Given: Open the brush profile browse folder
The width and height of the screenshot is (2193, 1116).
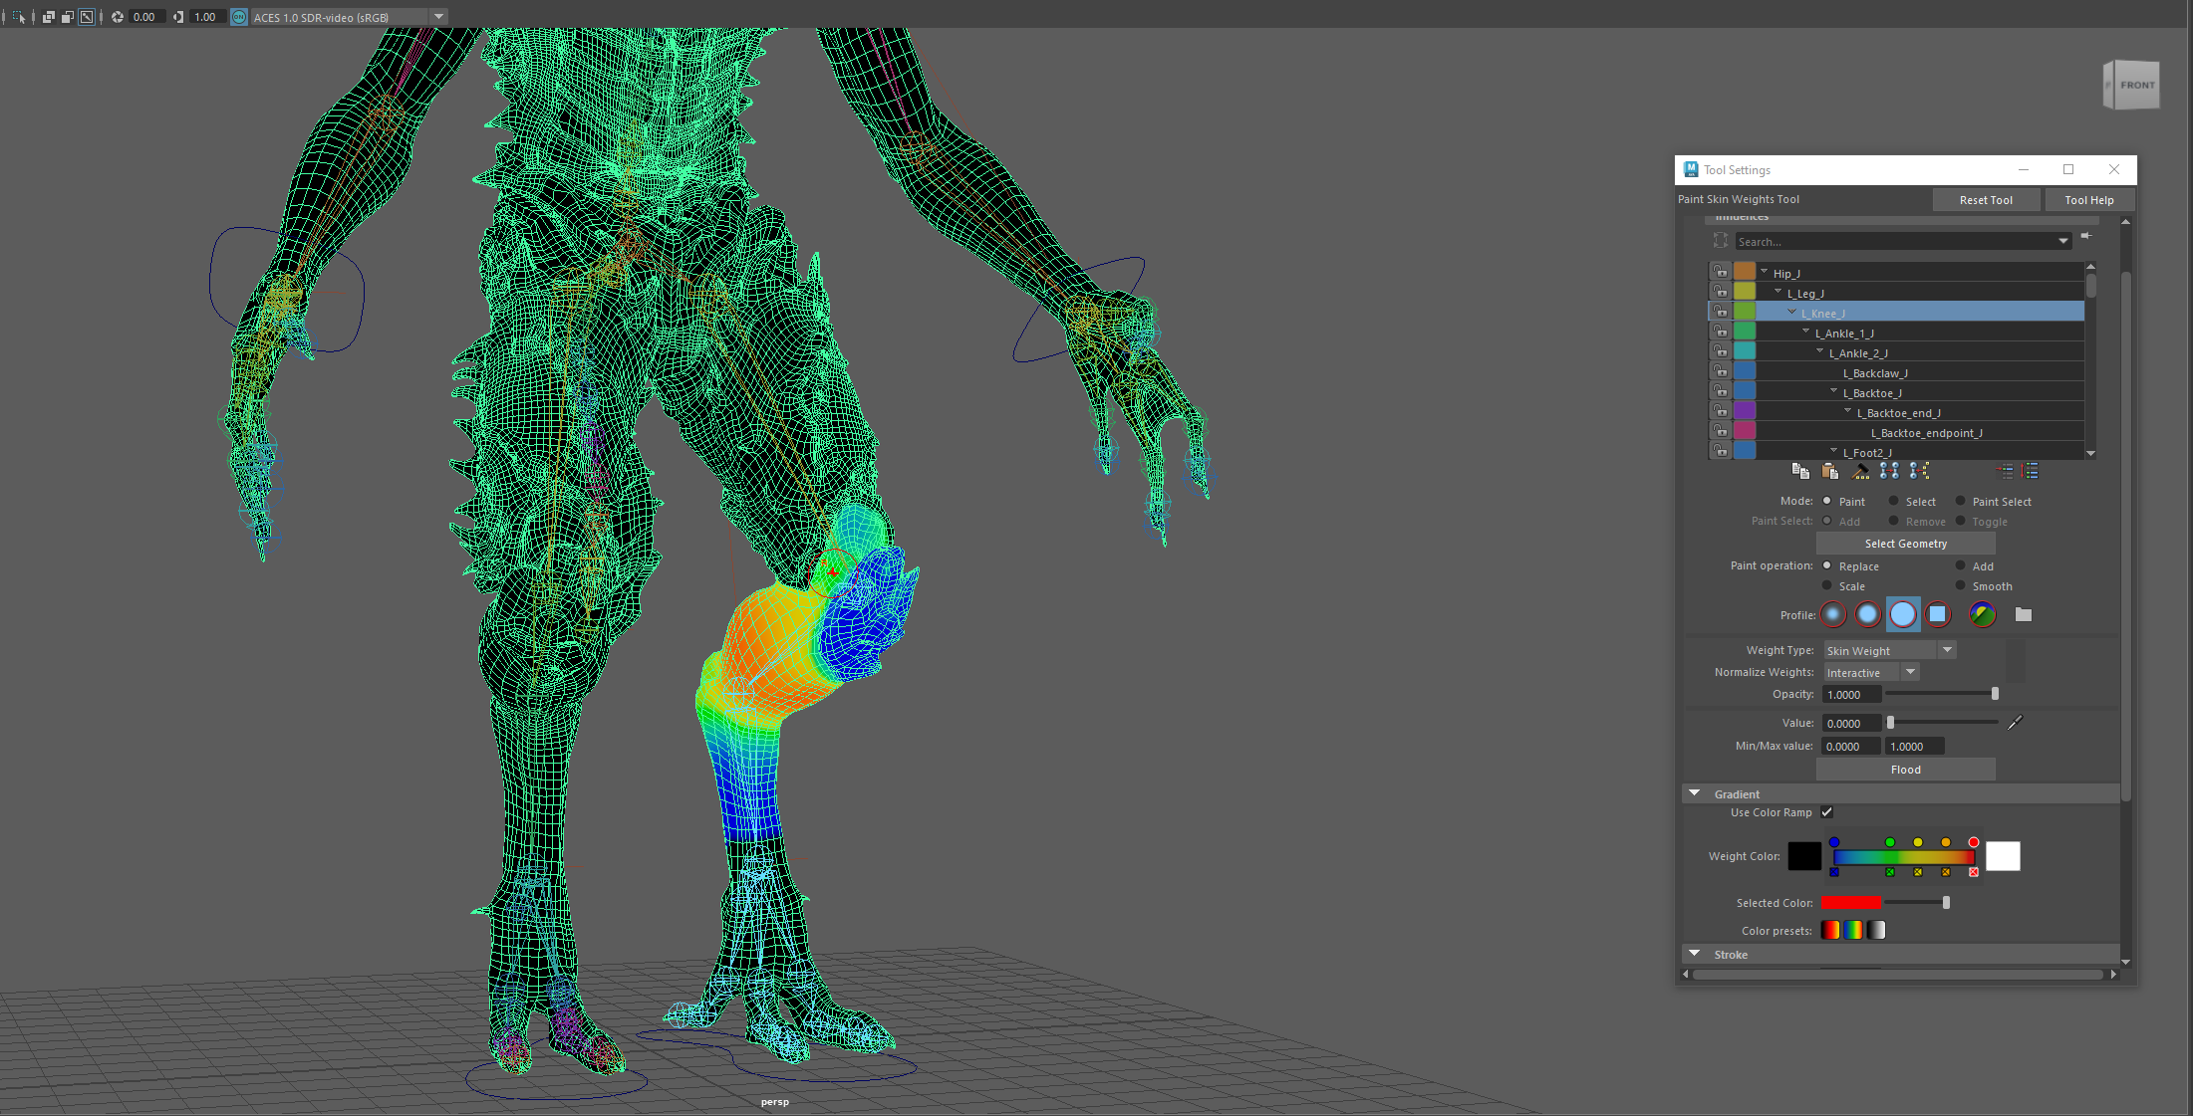Looking at the screenshot, I should click(x=2023, y=614).
